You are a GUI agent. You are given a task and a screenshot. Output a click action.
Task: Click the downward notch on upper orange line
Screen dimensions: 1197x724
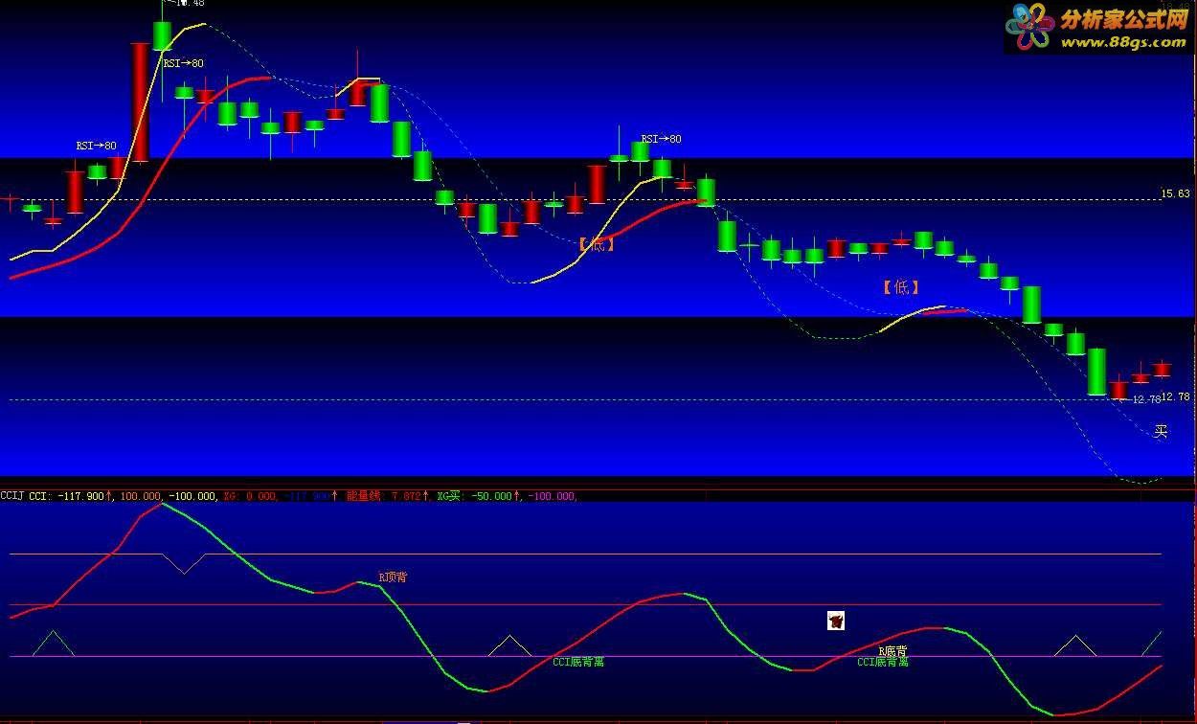[x=185, y=563]
